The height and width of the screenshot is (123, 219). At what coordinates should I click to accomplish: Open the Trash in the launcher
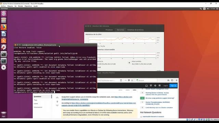(x=4, y=114)
